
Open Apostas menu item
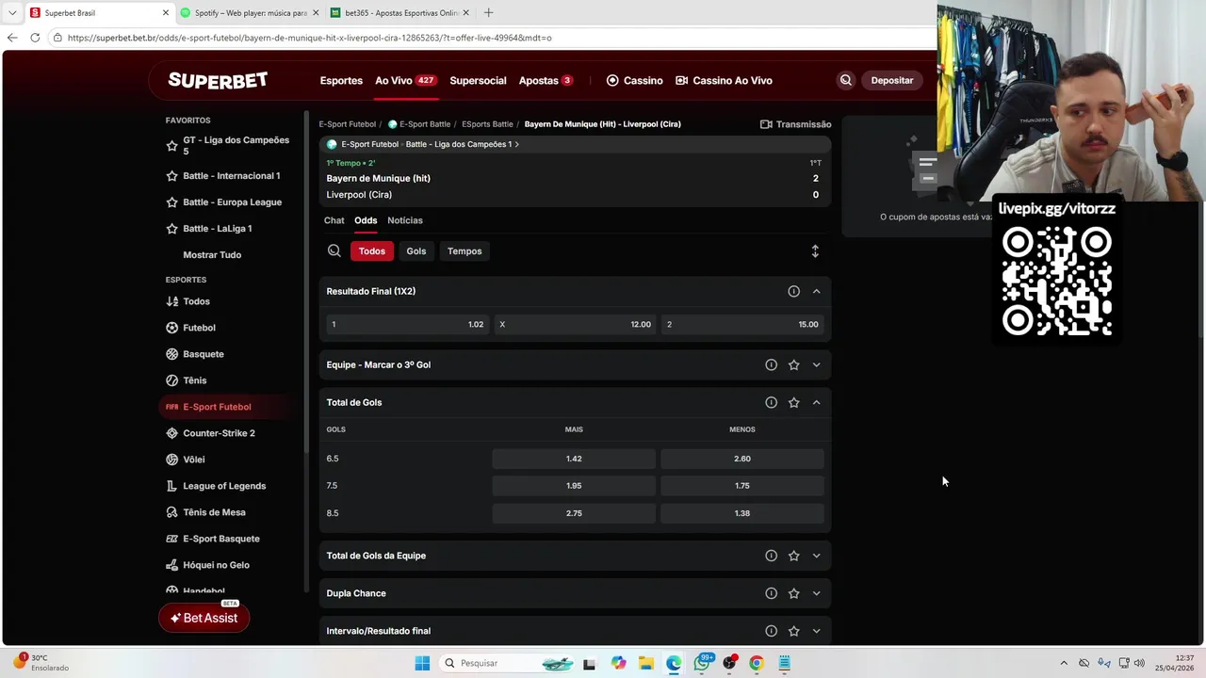pyautogui.click(x=546, y=80)
